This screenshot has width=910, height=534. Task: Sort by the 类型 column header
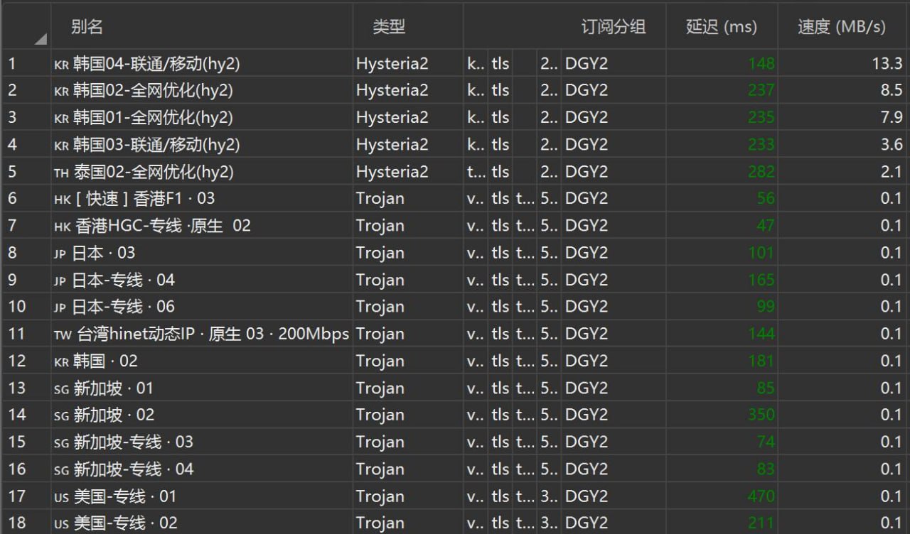(x=389, y=27)
